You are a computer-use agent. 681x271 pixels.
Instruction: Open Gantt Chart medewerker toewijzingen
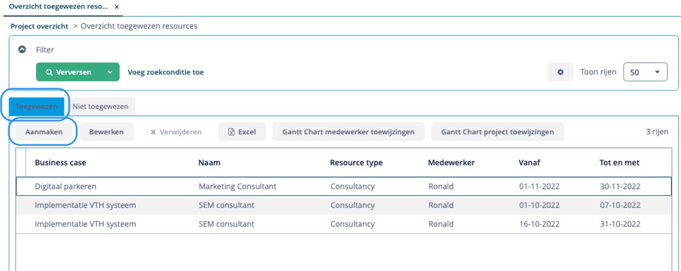click(348, 132)
